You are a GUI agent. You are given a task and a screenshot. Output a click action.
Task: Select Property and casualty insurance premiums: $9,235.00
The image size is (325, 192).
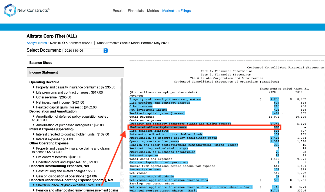pos(75,87)
